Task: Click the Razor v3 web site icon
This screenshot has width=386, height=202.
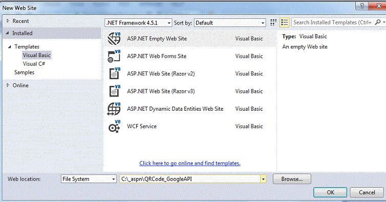Action: (x=115, y=91)
